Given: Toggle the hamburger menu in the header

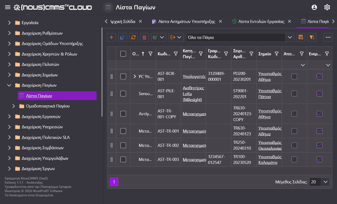Looking at the screenshot, I should click(x=8, y=7).
